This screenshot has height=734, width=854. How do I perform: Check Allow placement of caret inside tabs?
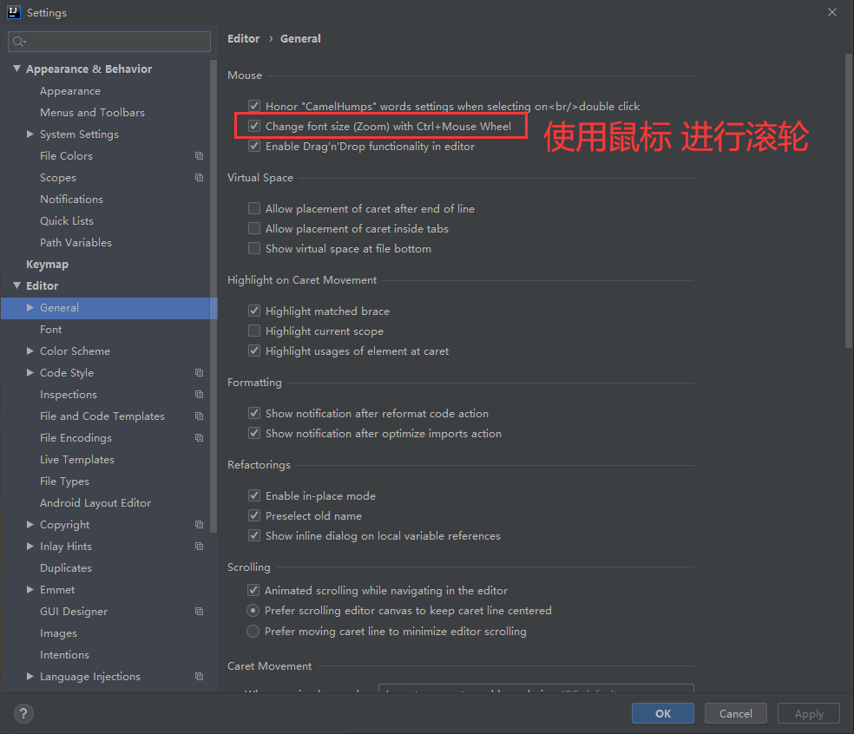[x=254, y=228]
